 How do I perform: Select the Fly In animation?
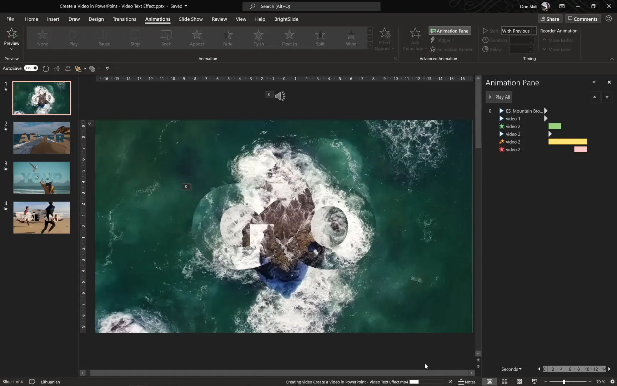click(258, 38)
